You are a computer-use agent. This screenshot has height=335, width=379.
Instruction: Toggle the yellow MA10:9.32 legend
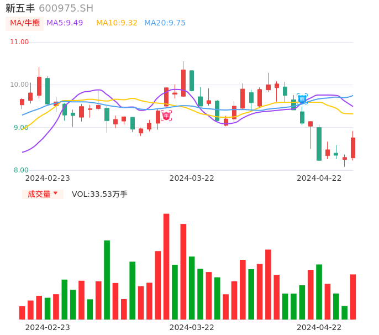[x=117, y=23]
